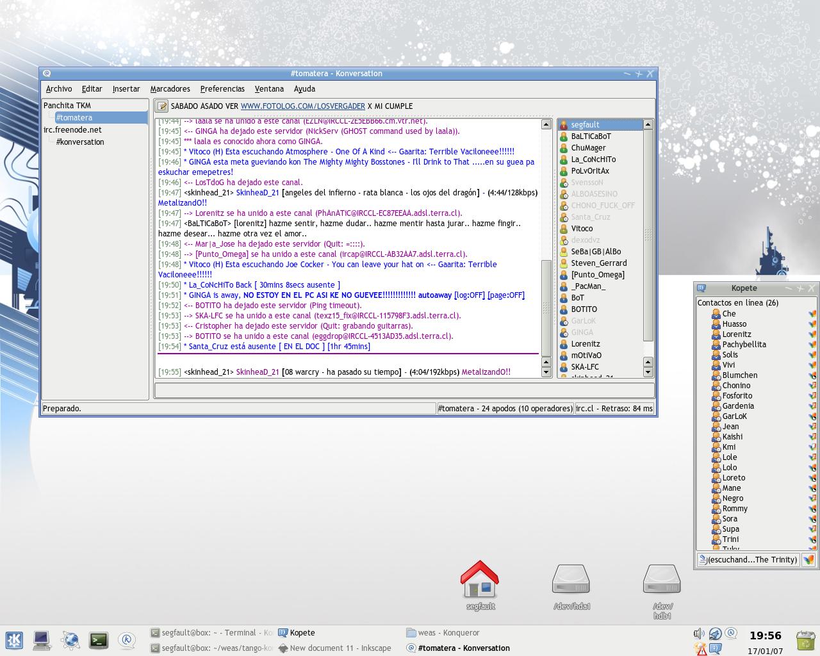Launch Konqueror globe icon in the panel
The height and width of the screenshot is (656, 820).
click(70, 640)
